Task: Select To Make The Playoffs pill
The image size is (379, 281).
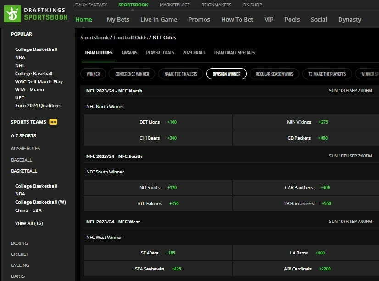Action: click(x=327, y=74)
